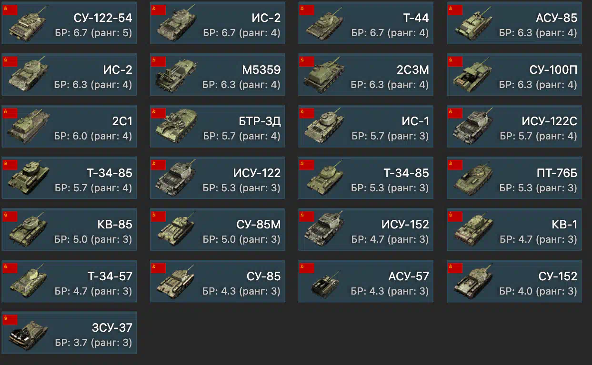Select the ПТ-76Б amphibious tank icon

[472, 179]
